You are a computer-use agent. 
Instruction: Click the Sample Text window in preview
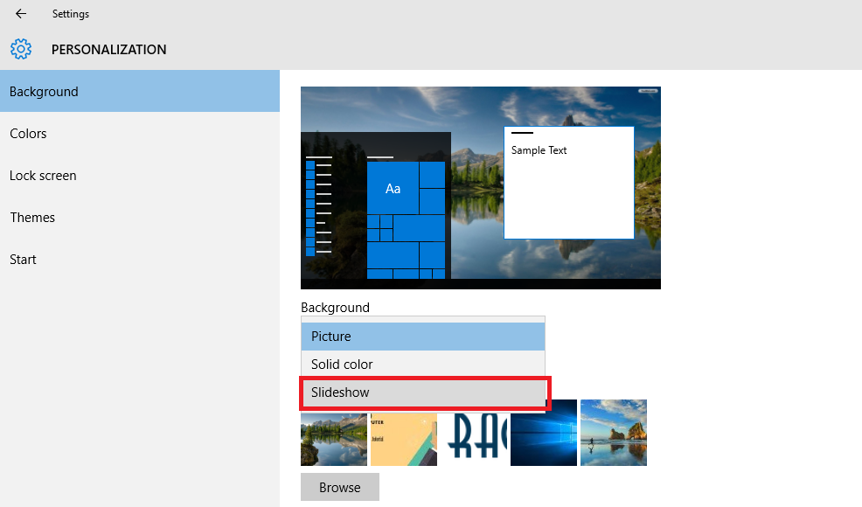[x=568, y=183]
